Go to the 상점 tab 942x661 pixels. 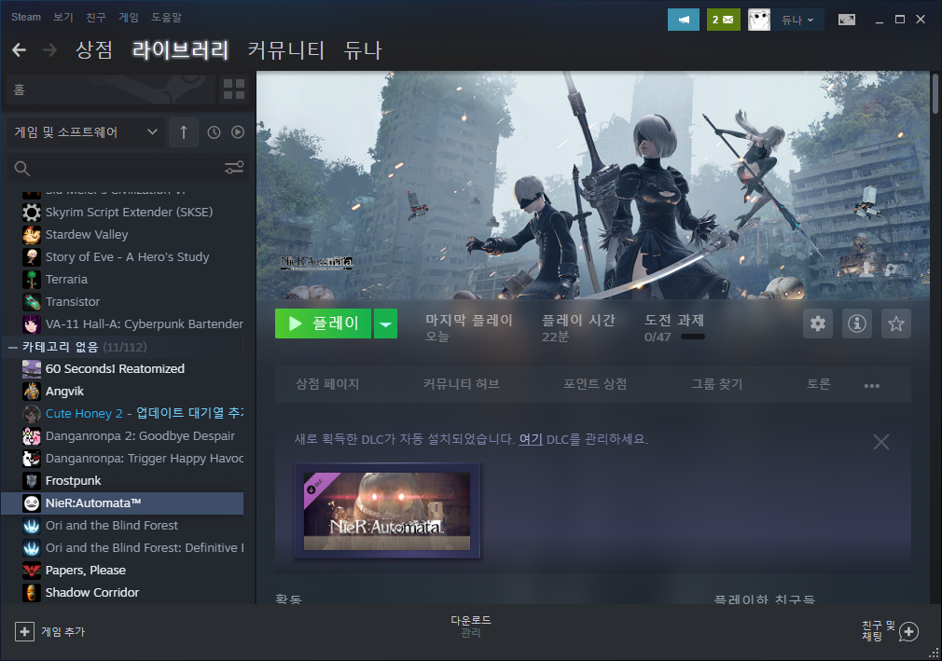click(94, 49)
